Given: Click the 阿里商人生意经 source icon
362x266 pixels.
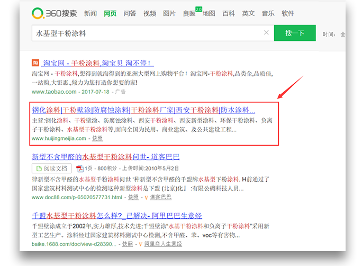Looking at the screenshot, I should coord(141,244).
